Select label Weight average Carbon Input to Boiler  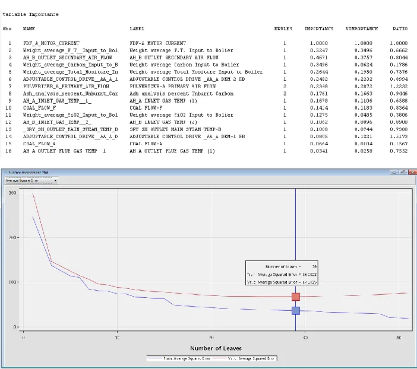click(x=184, y=65)
